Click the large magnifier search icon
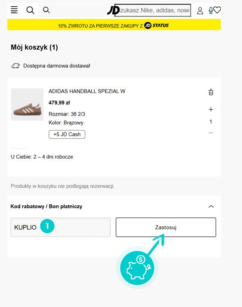Screen dimensions: 242x307 (31, 10)
